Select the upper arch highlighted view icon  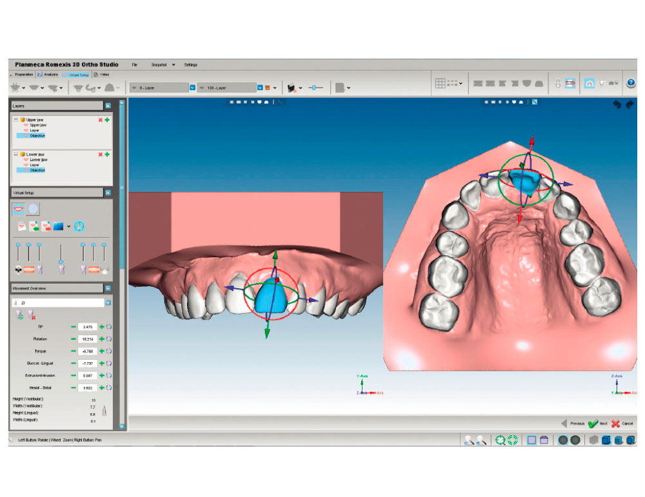pyautogui.click(x=590, y=83)
